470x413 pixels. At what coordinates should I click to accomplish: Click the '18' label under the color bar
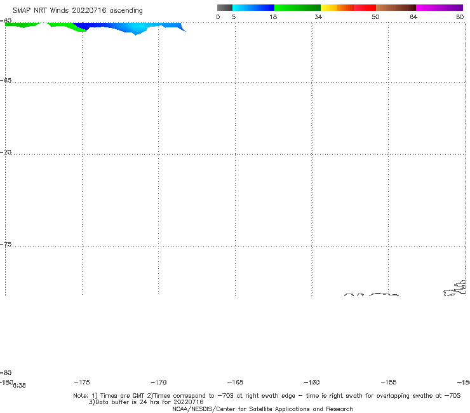click(x=273, y=17)
